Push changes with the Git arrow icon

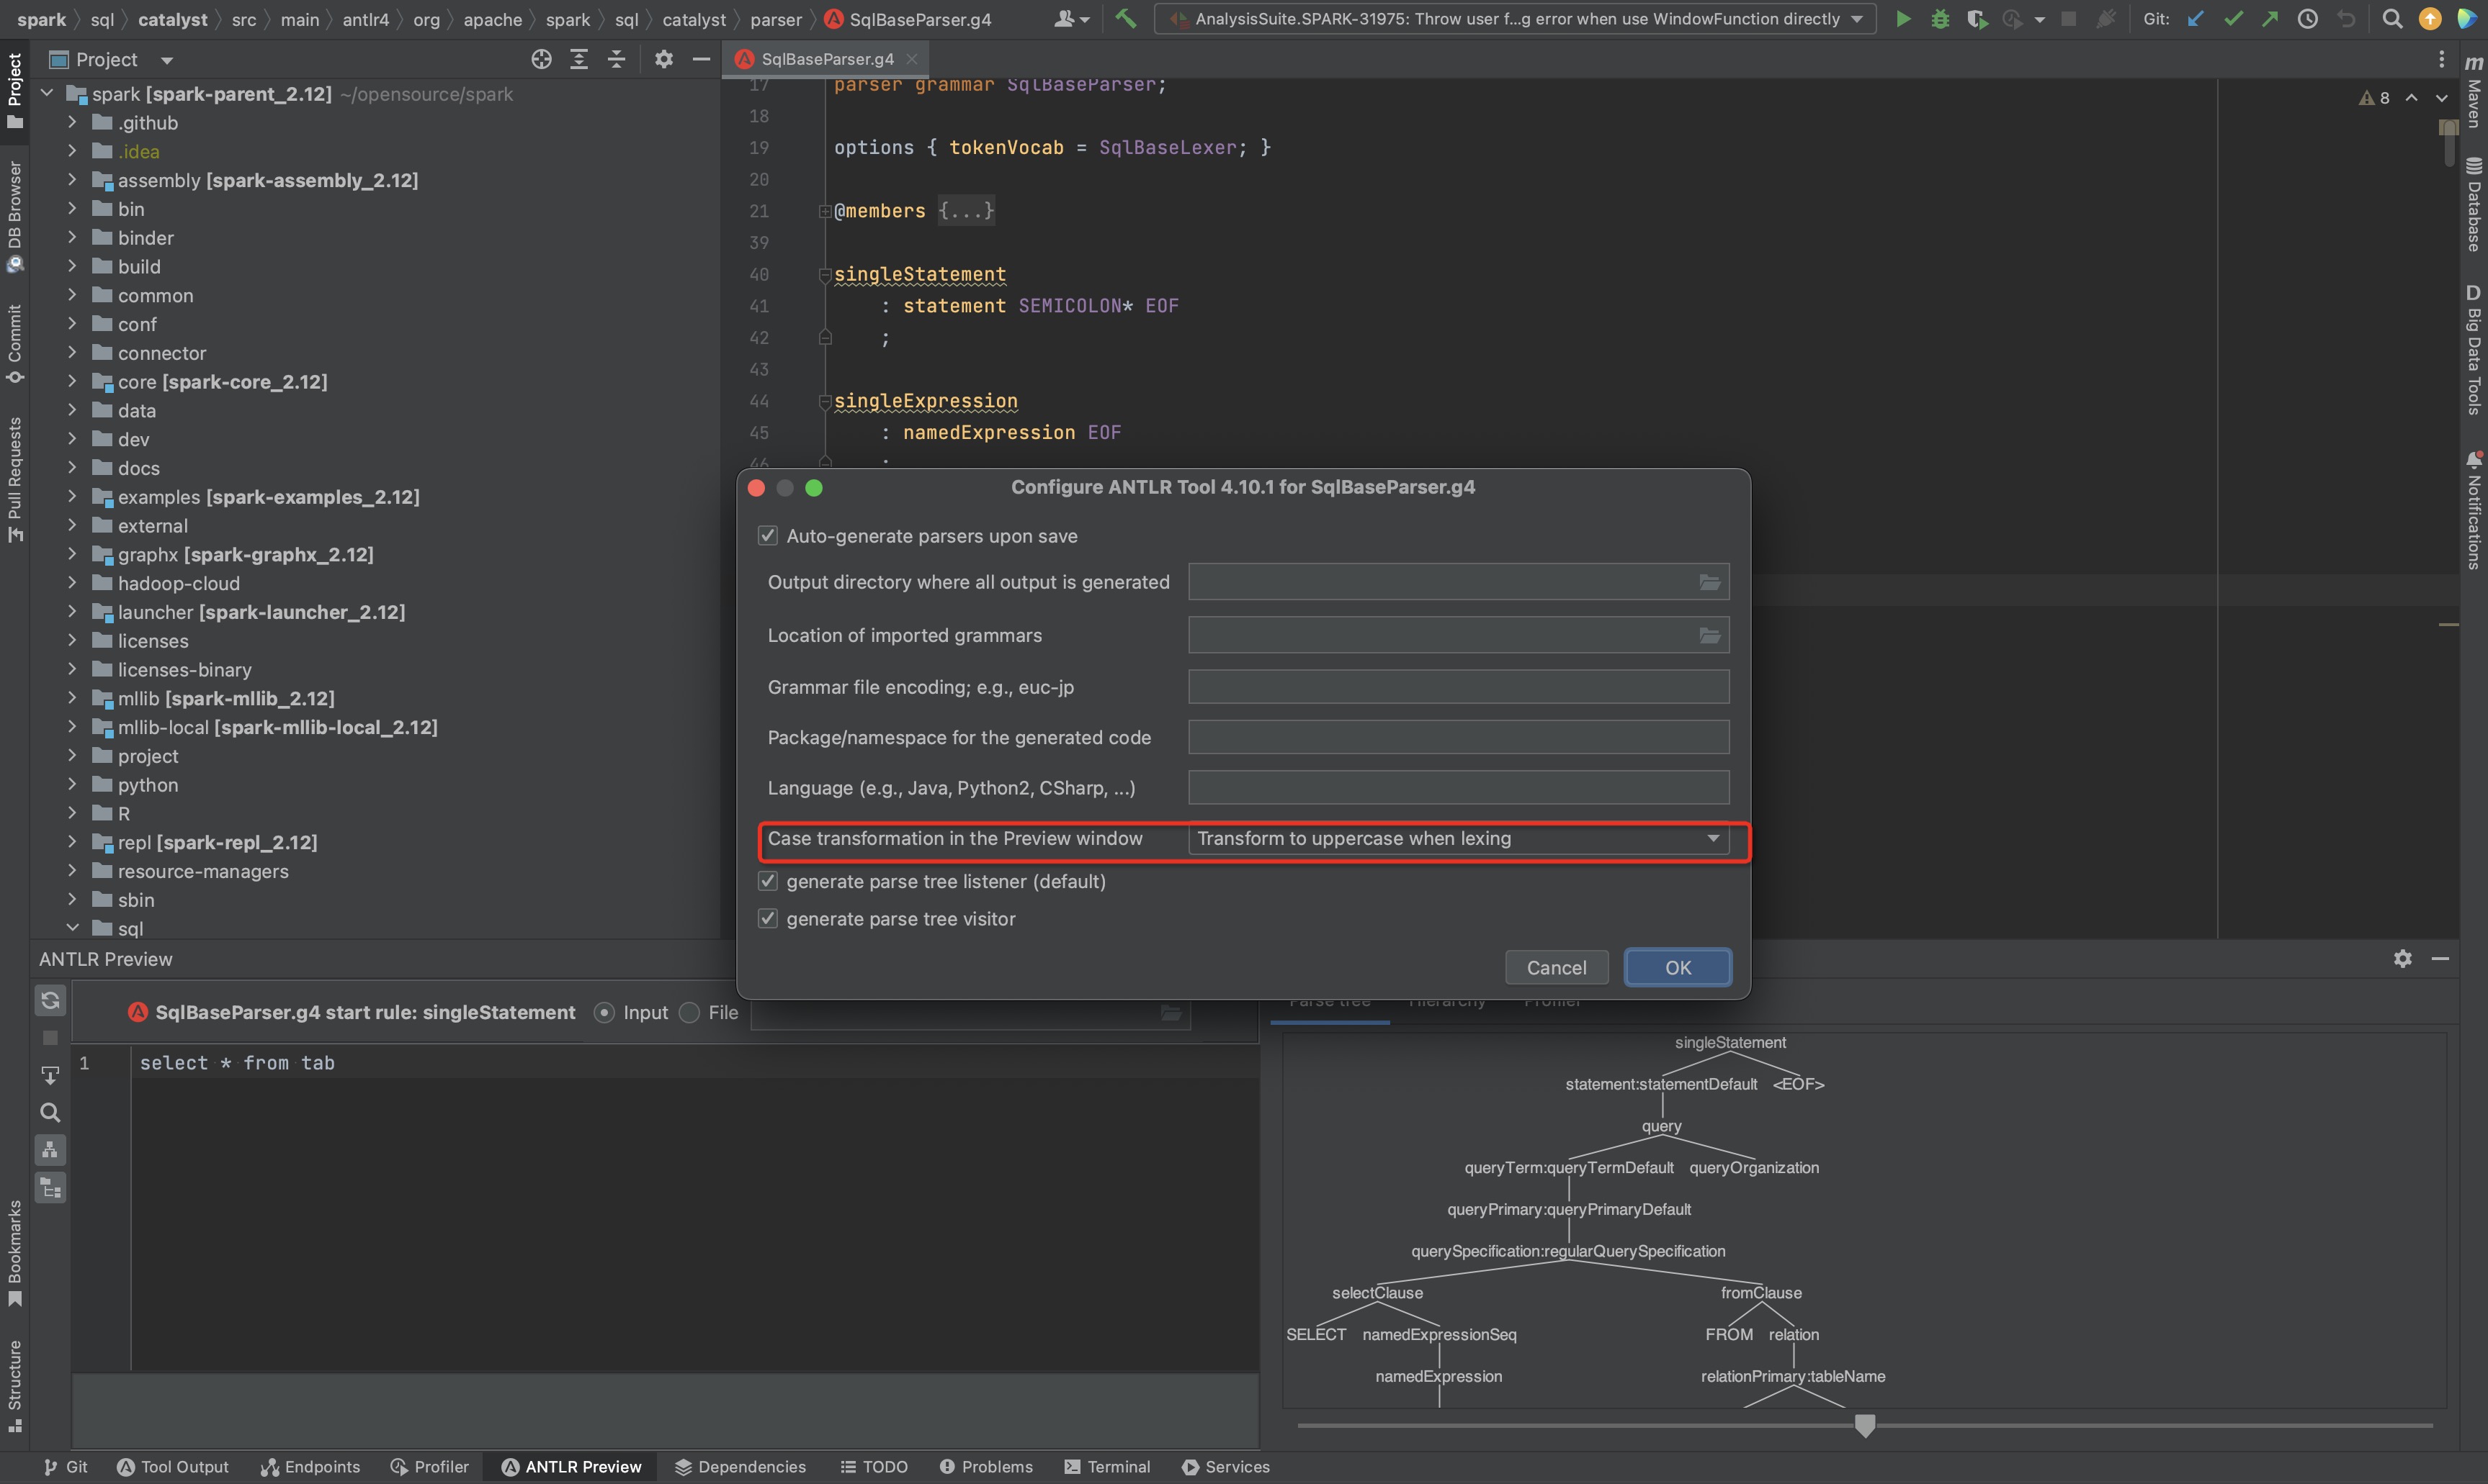pos(2271,19)
